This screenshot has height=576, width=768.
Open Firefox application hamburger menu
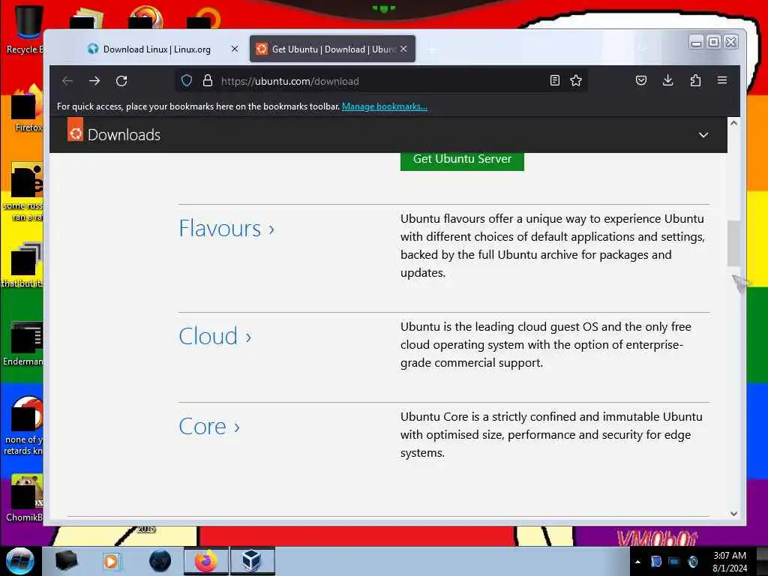coord(722,80)
